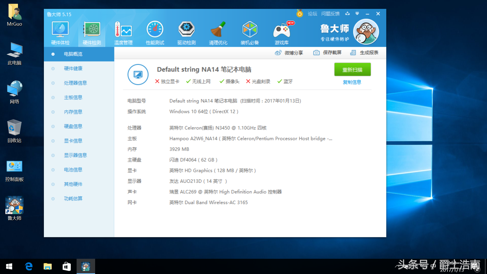The image size is (487, 274).
Task: Click the 光盘刻录 status indicator
Action: (x=258, y=81)
